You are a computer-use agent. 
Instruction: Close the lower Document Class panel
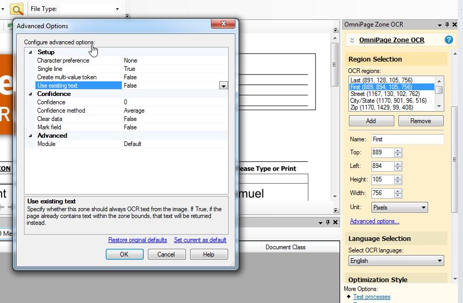click(335, 222)
